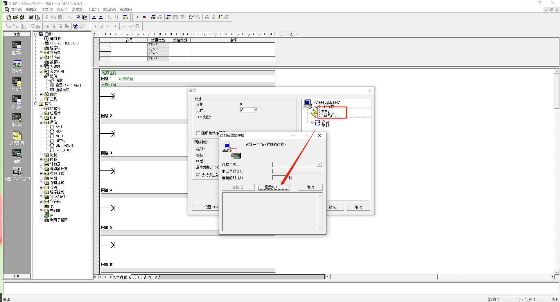Put the PLC in RUN mode (green play)
Image resolution: width=560 pixels, height=302 pixels.
point(137,17)
